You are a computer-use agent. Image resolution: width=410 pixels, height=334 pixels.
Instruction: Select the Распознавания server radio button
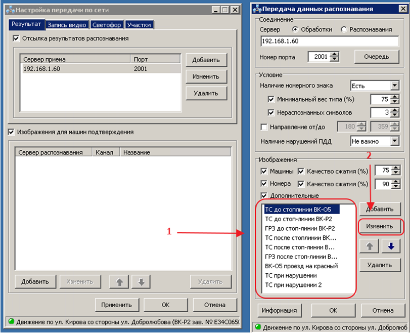(344, 29)
